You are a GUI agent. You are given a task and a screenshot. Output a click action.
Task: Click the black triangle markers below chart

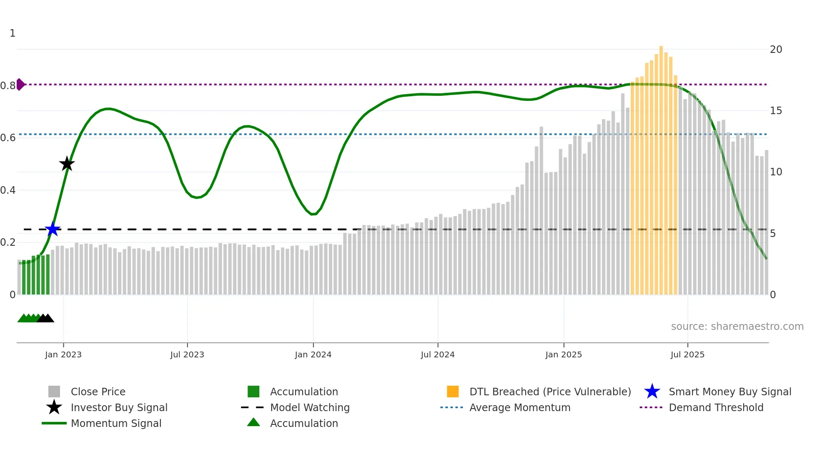point(46,319)
